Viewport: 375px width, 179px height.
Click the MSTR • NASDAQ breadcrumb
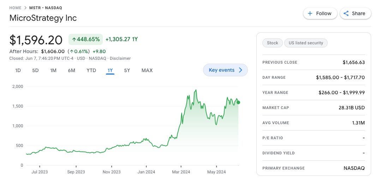[46, 8]
